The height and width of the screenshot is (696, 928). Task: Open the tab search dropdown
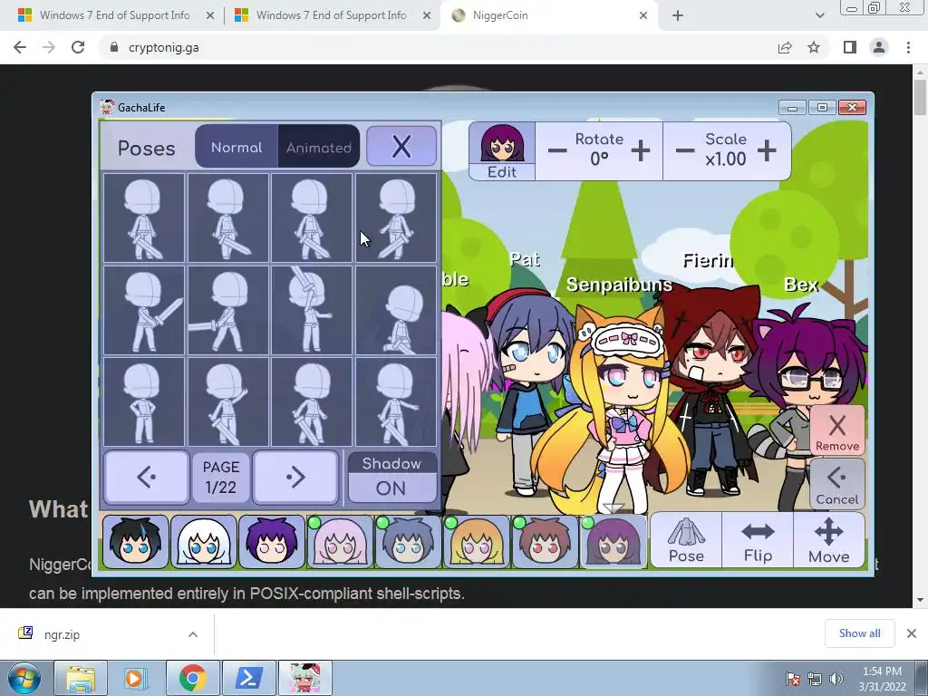[819, 15]
